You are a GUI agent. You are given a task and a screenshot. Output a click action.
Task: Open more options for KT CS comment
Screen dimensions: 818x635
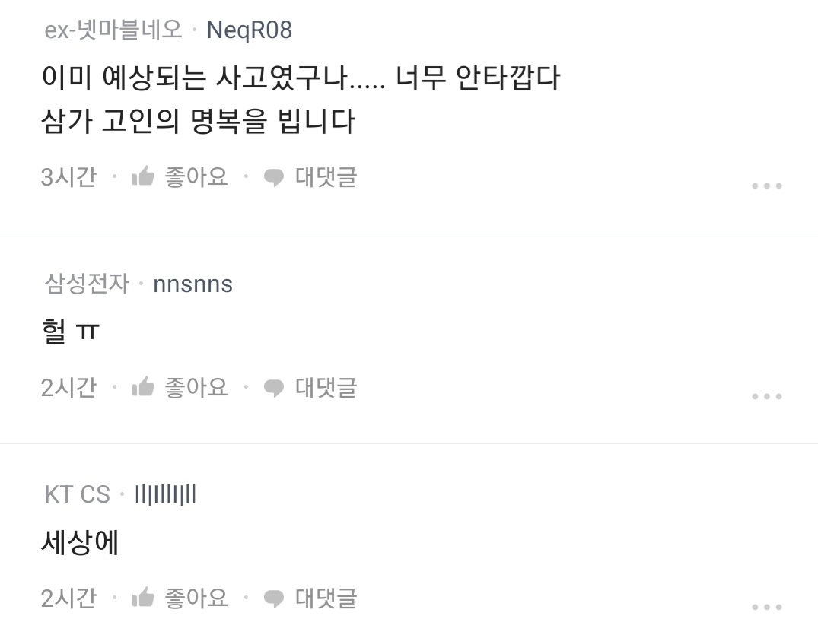[766, 606]
